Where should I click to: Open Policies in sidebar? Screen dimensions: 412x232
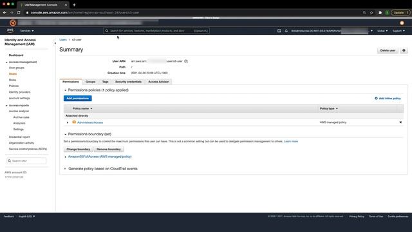(14, 86)
